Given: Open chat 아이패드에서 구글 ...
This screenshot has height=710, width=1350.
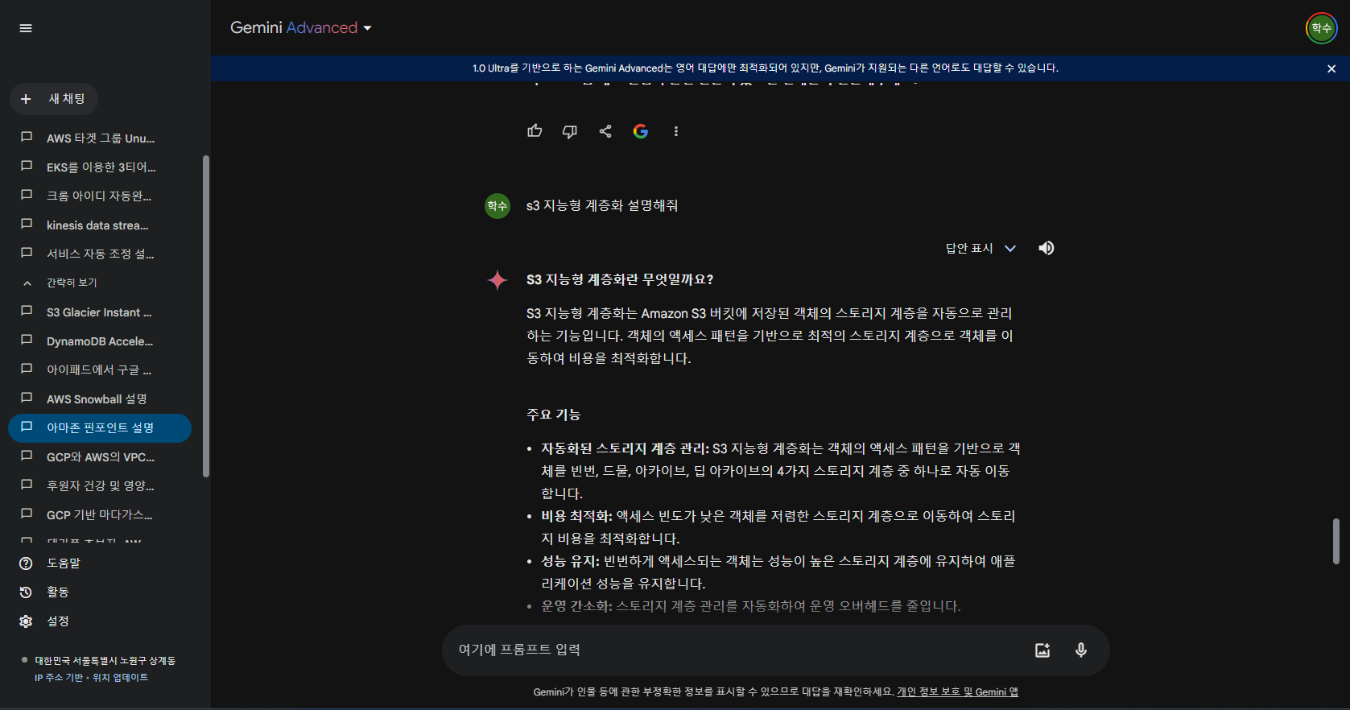Looking at the screenshot, I should [100, 370].
